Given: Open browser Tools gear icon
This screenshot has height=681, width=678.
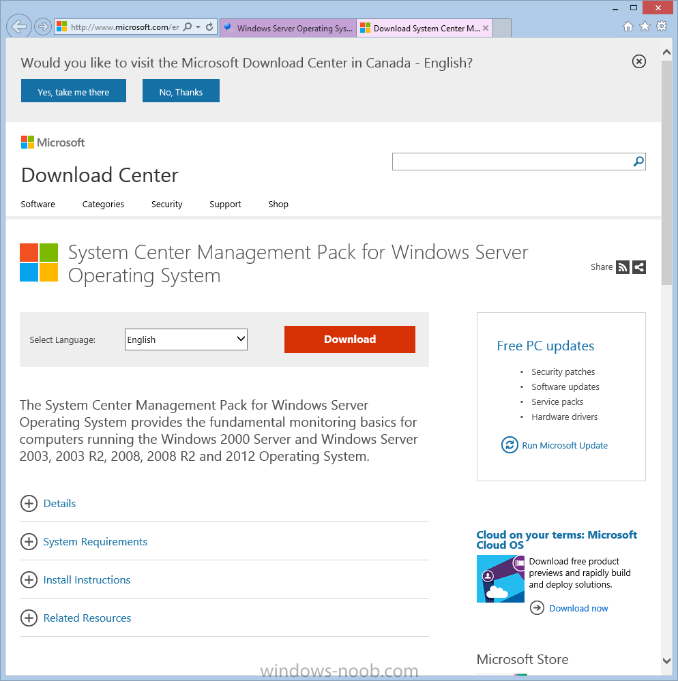Looking at the screenshot, I should 662,26.
